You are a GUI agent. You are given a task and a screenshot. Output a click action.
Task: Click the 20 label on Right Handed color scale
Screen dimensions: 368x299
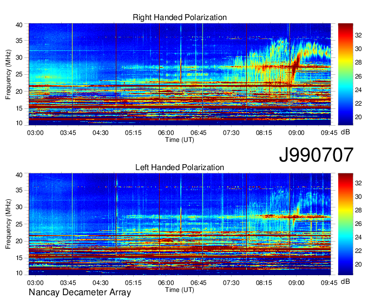(358, 117)
